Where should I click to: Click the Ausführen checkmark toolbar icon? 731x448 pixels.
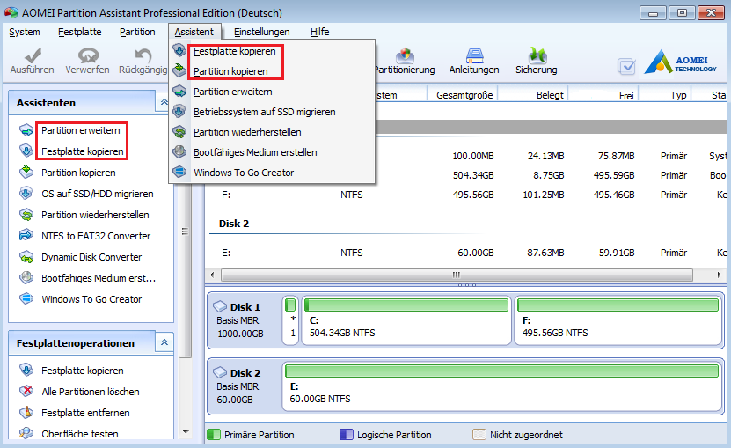click(33, 55)
